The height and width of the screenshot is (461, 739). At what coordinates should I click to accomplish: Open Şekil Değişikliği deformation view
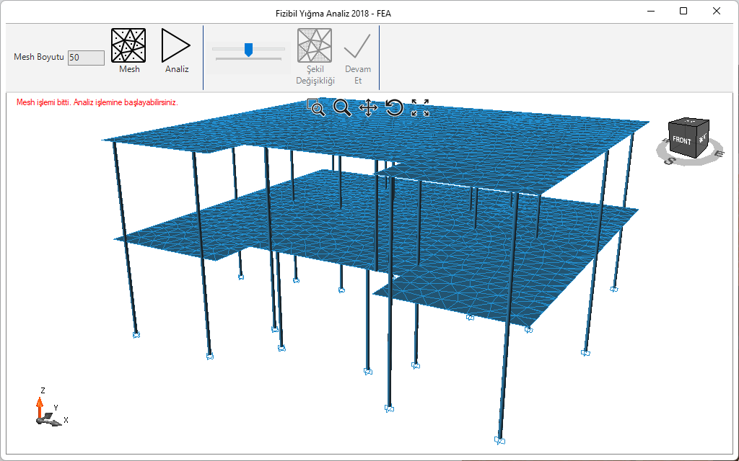coord(315,45)
